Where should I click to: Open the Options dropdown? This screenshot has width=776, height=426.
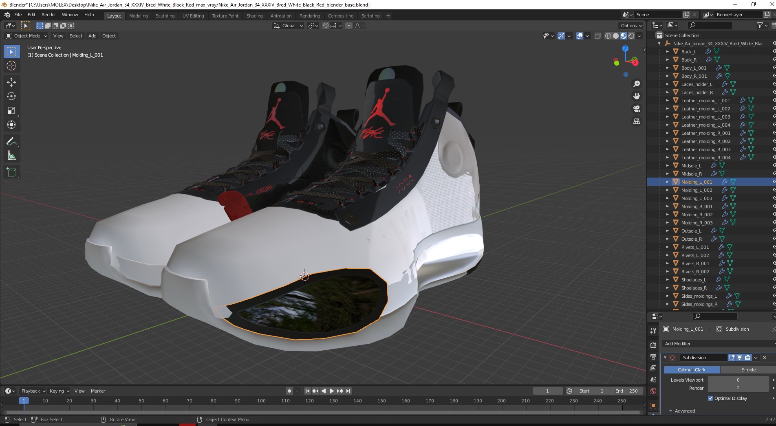[631, 26]
